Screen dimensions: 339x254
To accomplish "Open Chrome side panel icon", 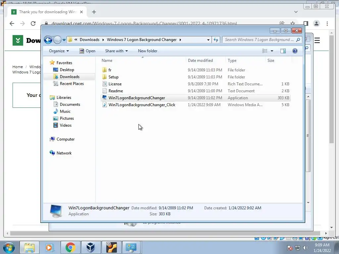I will 306,23.
